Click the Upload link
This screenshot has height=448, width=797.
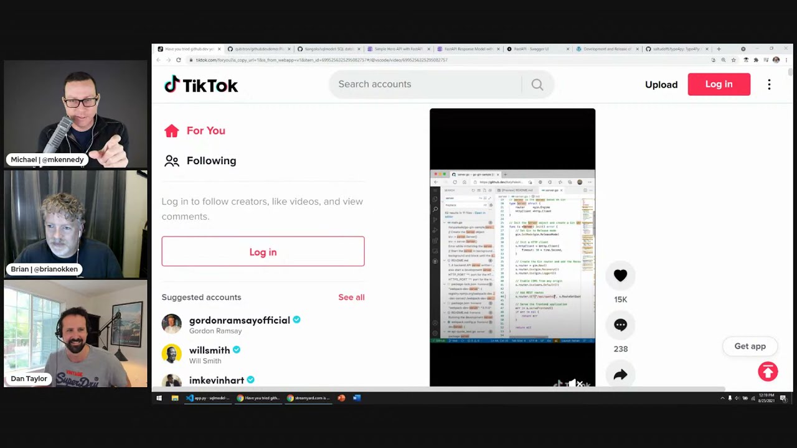point(661,85)
